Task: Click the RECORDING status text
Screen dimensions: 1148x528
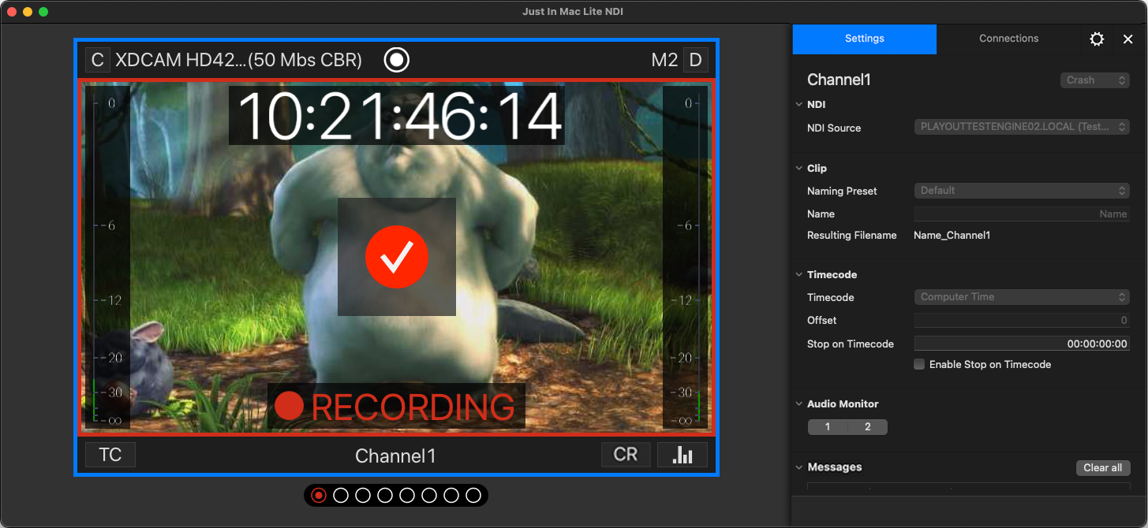Action: 413,407
